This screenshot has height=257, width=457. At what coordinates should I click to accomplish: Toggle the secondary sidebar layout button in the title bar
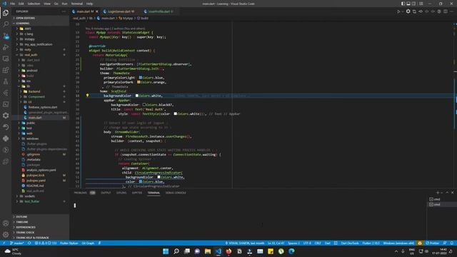click(x=413, y=4)
